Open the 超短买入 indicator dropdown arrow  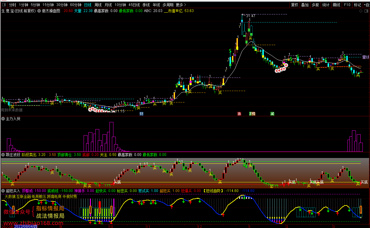pos(3,191)
